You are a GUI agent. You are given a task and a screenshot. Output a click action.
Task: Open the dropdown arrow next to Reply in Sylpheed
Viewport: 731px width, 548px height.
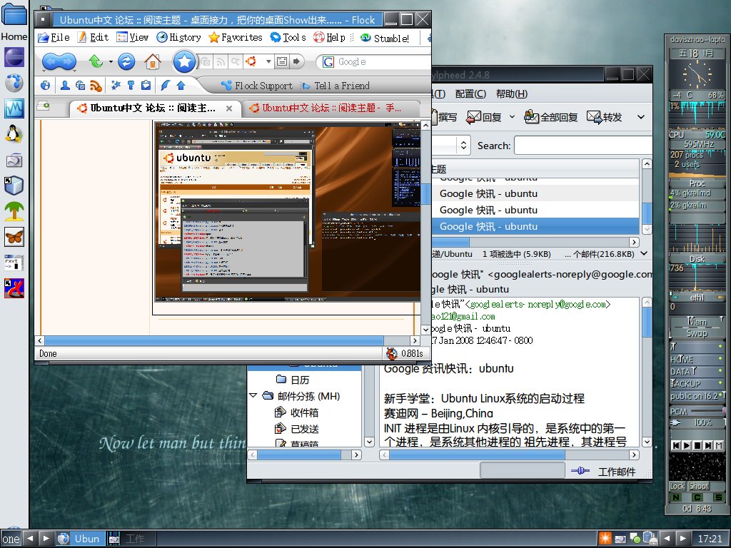click(x=512, y=117)
